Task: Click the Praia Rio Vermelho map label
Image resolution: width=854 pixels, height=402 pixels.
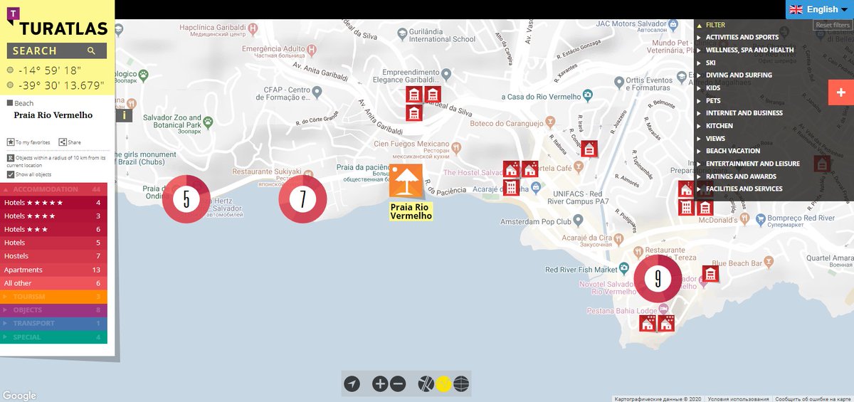Action: pyautogui.click(x=411, y=211)
